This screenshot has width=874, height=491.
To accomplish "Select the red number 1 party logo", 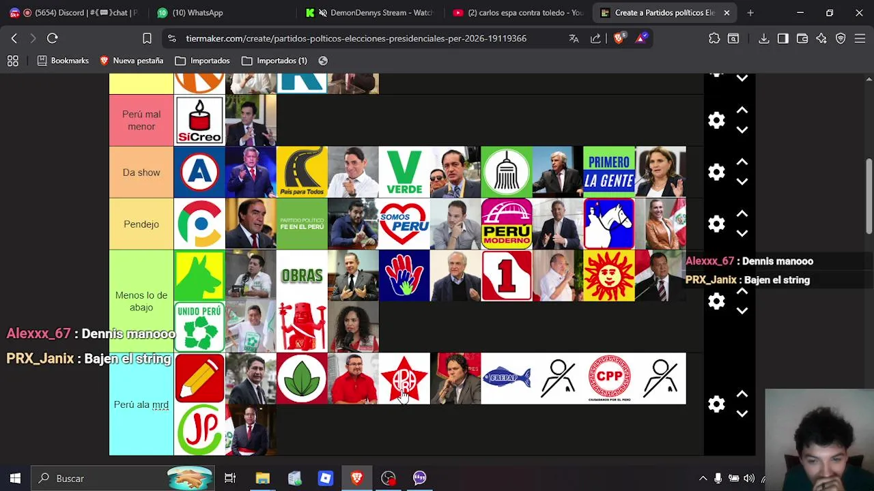I will pos(507,276).
